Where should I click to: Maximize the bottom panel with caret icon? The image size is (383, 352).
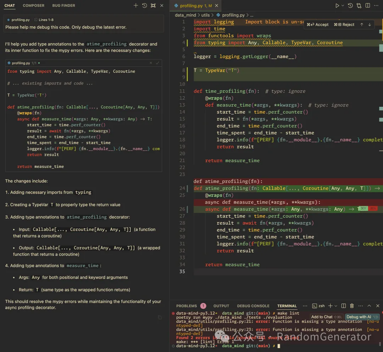(369, 306)
